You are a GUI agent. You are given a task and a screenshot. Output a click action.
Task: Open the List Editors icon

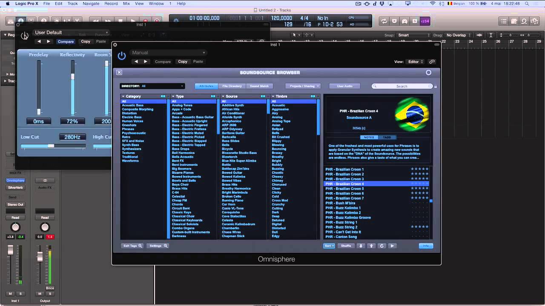(504, 21)
